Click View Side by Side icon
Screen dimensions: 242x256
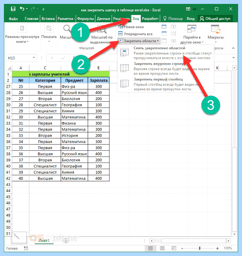click(173, 26)
